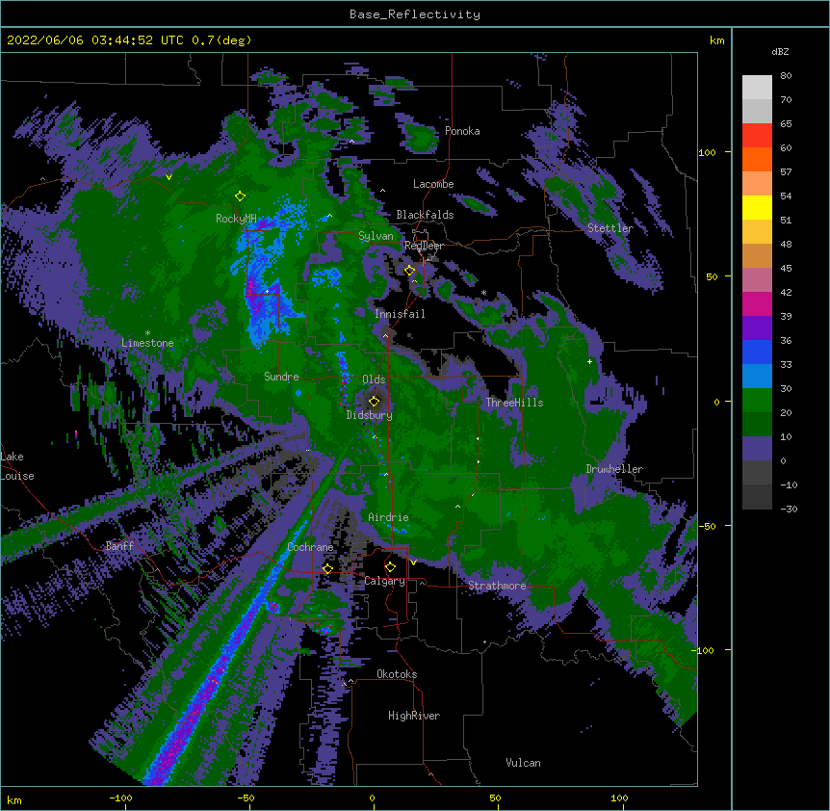830x811 pixels.
Task: Click the -100 tick on the bottom axis
Action: [x=120, y=798]
